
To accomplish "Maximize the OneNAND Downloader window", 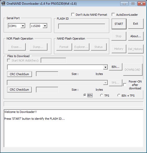I will point(133,4).
